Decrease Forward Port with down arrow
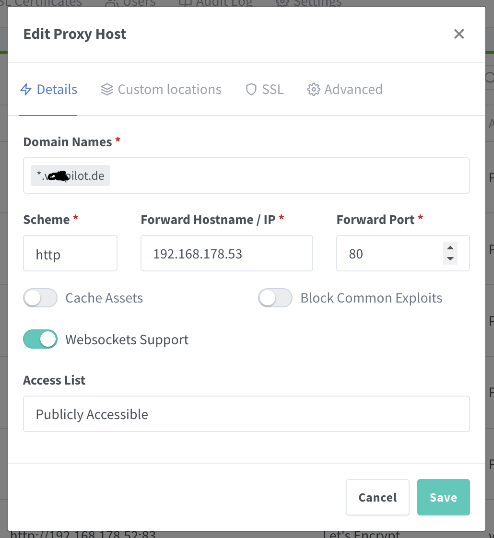Viewport: 494px width, 538px height. click(450, 259)
